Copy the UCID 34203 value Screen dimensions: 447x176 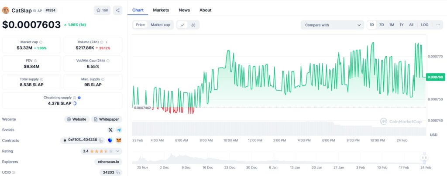pos(118,173)
